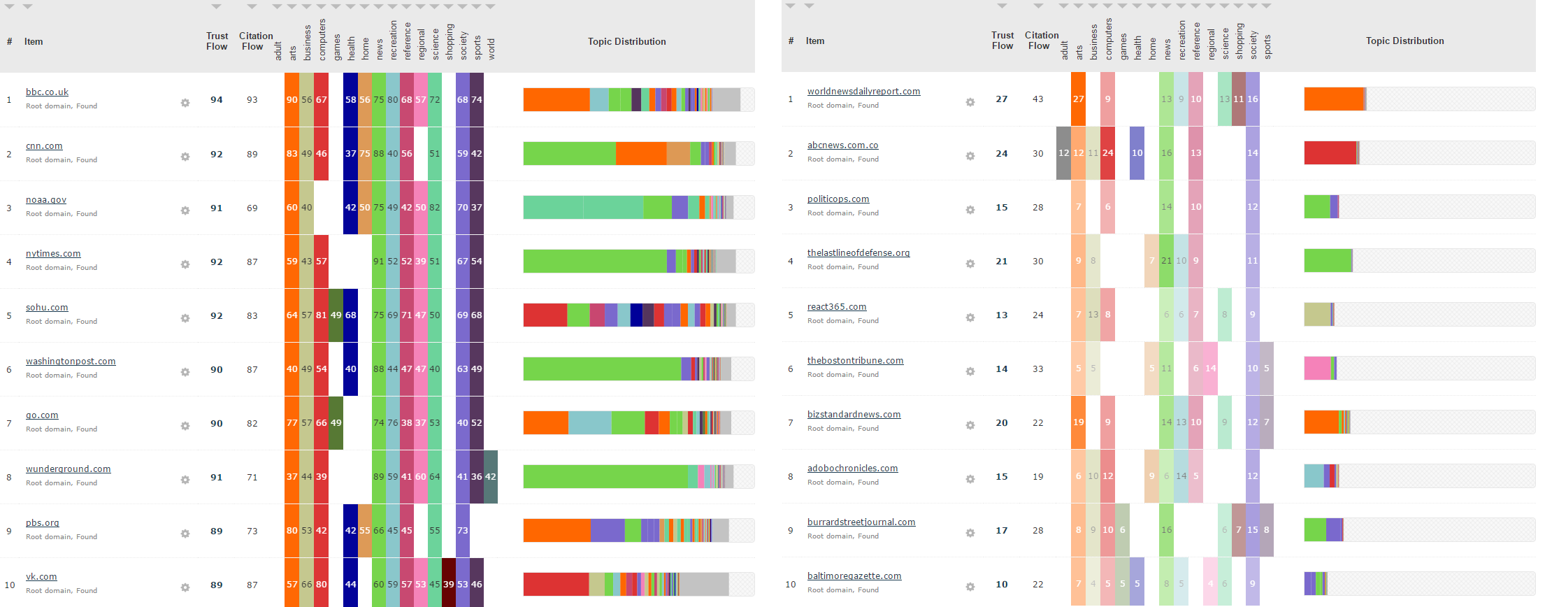1545x607 pixels.
Task: Click the gear icon for vk.com
Action: click(185, 587)
